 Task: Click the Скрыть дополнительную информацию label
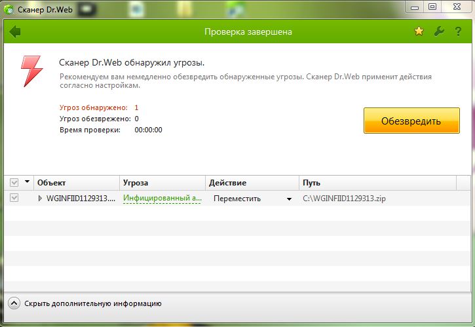tap(92, 303)
